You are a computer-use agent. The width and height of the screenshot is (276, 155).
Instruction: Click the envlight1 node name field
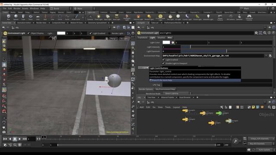pyautogui.click(x=206, y=33)
